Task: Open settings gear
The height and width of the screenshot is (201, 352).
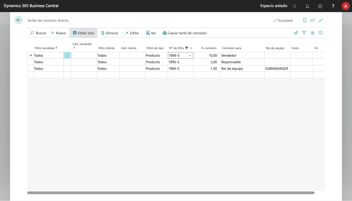Action: coord(320,6)
